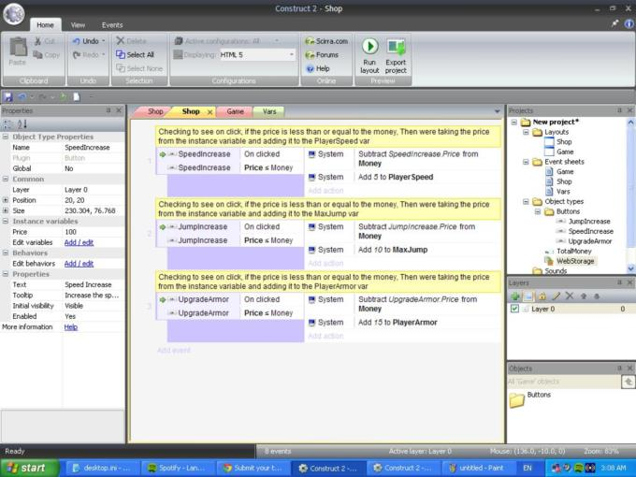Click the quick access Undo arrow icon
The image size is (636, 477).
(x=22, y=97)
